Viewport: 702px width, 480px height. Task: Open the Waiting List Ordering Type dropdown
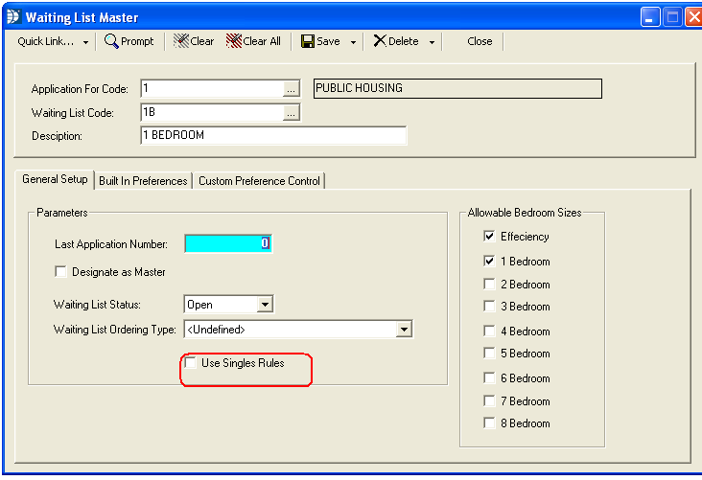point(404,330)
